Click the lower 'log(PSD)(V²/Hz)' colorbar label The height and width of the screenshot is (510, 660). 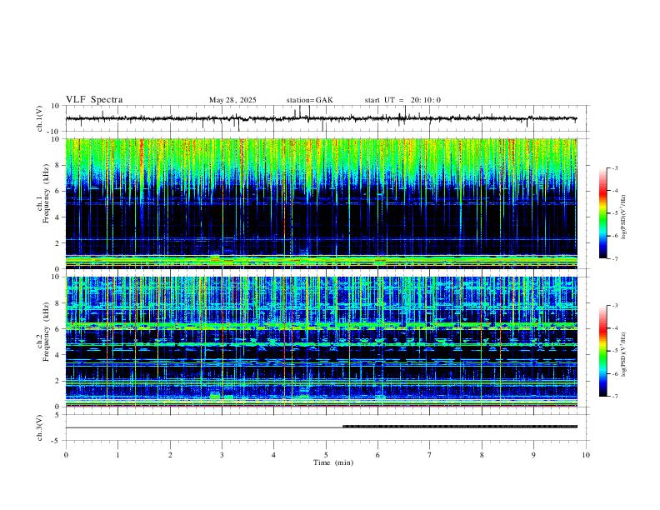tap(624, 354)
